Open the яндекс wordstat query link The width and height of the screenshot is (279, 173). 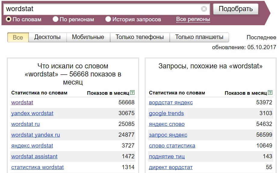point(32,146)
